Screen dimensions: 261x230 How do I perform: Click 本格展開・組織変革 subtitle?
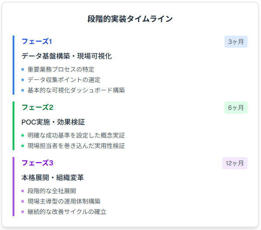tap(53, 177)
